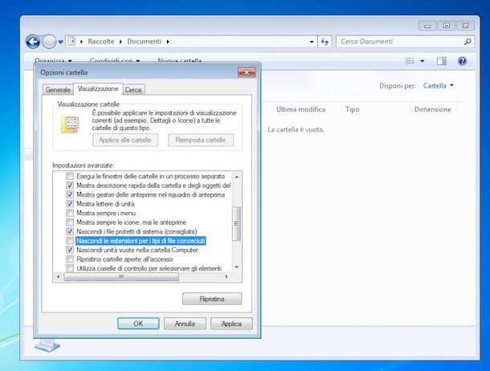Click the Tipo column header

tap(352, 109)
